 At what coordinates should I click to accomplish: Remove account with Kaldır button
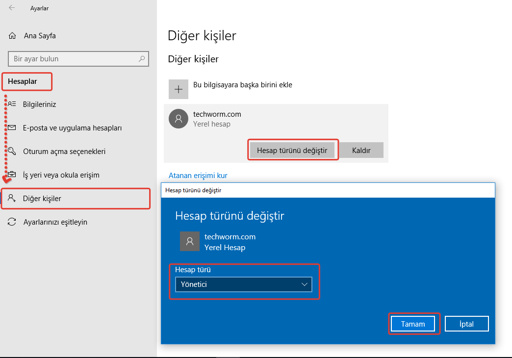pyautogui.click(x=361, y=150)
